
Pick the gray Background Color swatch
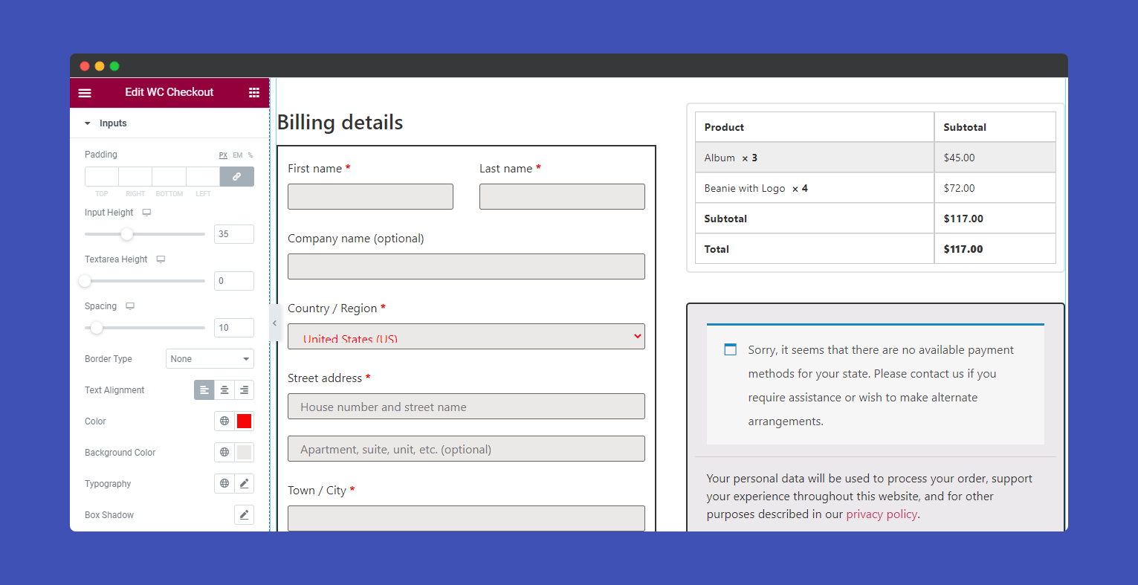244,453
